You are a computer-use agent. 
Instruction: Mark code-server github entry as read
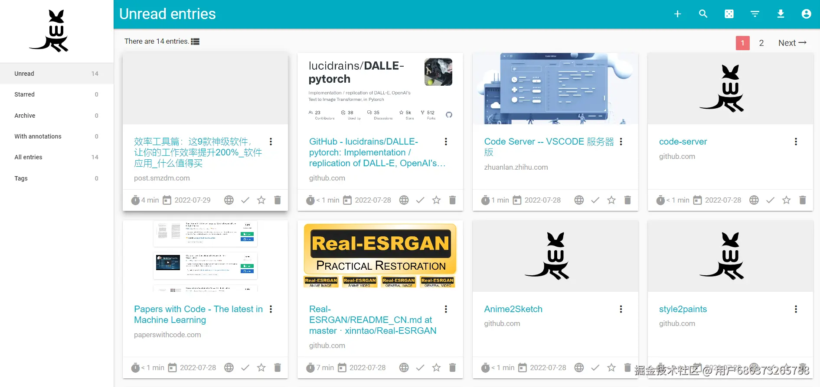(770, 200)
